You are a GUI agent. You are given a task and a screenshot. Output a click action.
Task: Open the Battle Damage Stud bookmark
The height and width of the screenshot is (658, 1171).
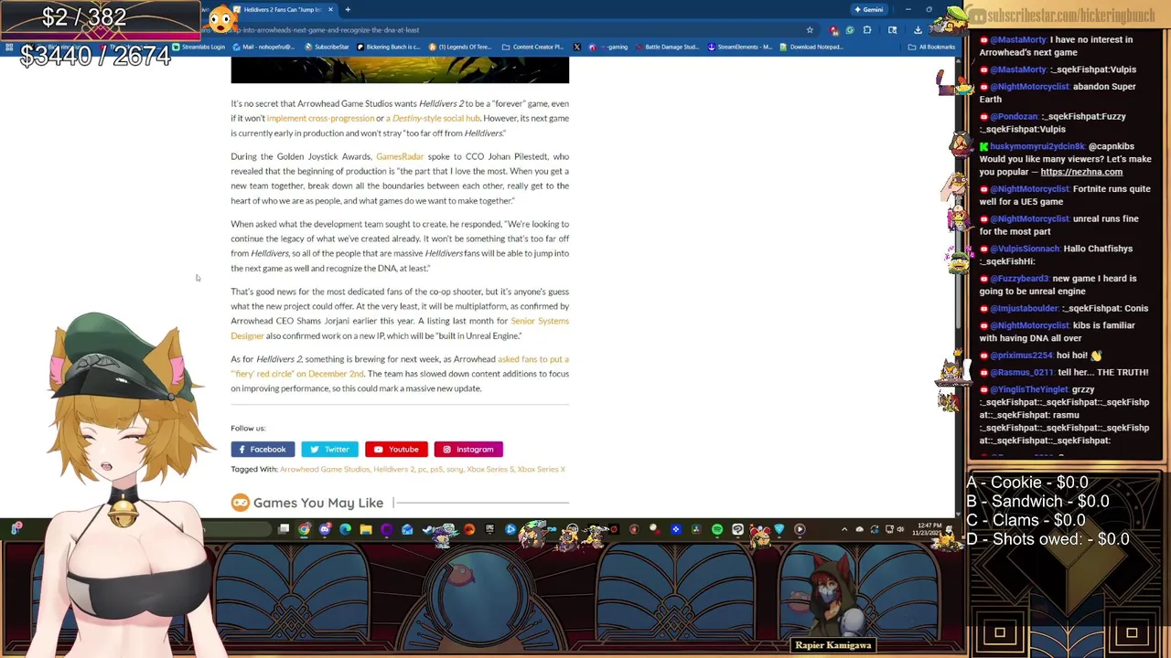[x=667, y=47]
